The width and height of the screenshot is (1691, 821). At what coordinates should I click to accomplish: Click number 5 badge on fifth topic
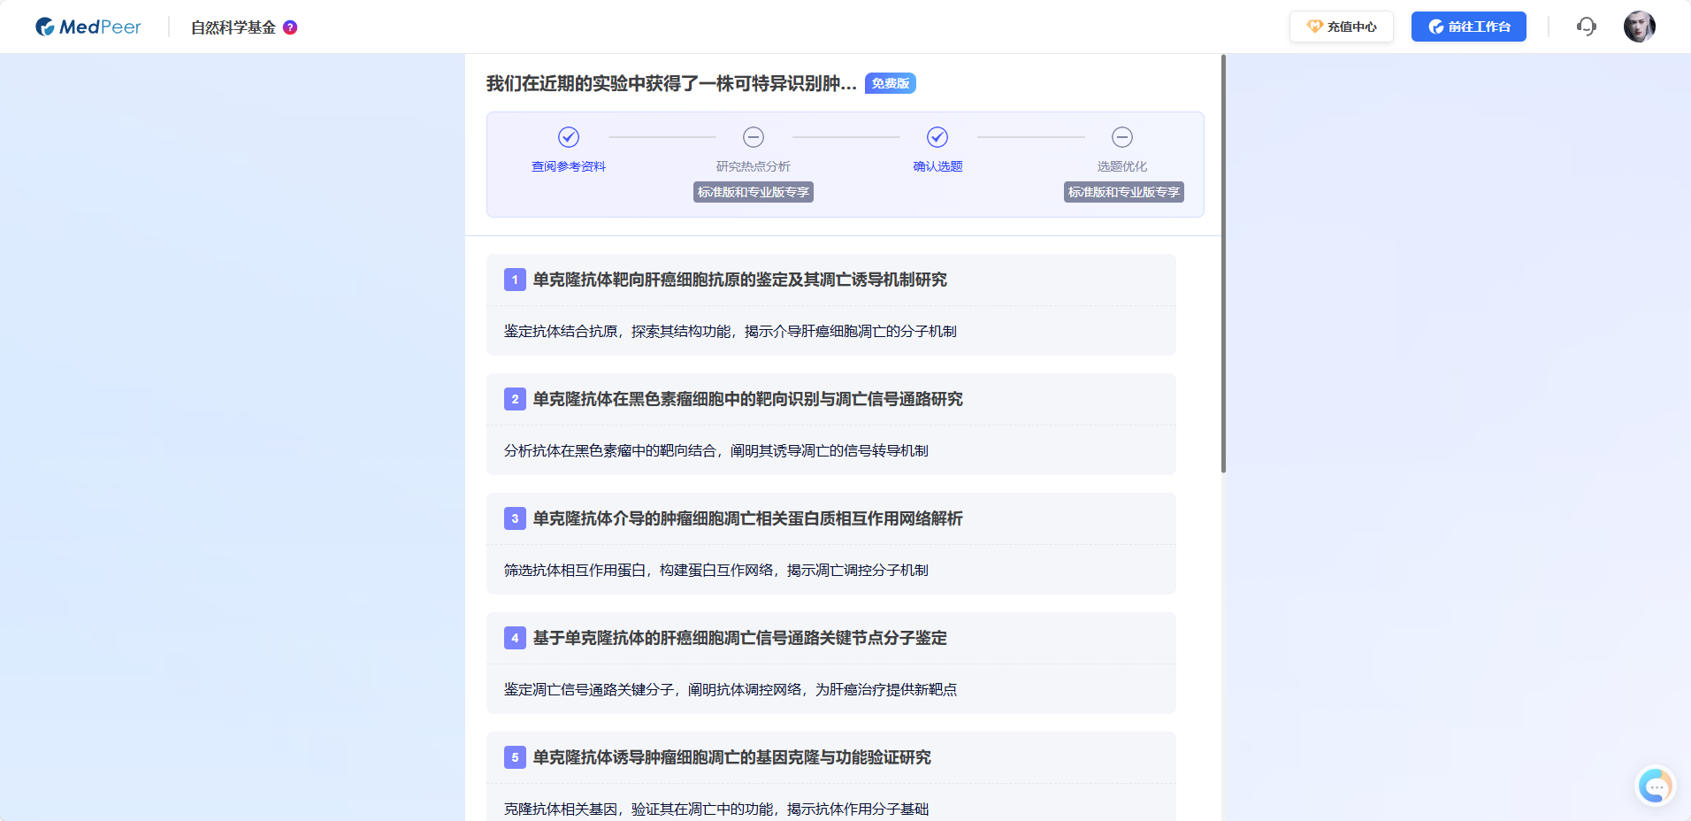pyautogui.click(x=515, y=757)
